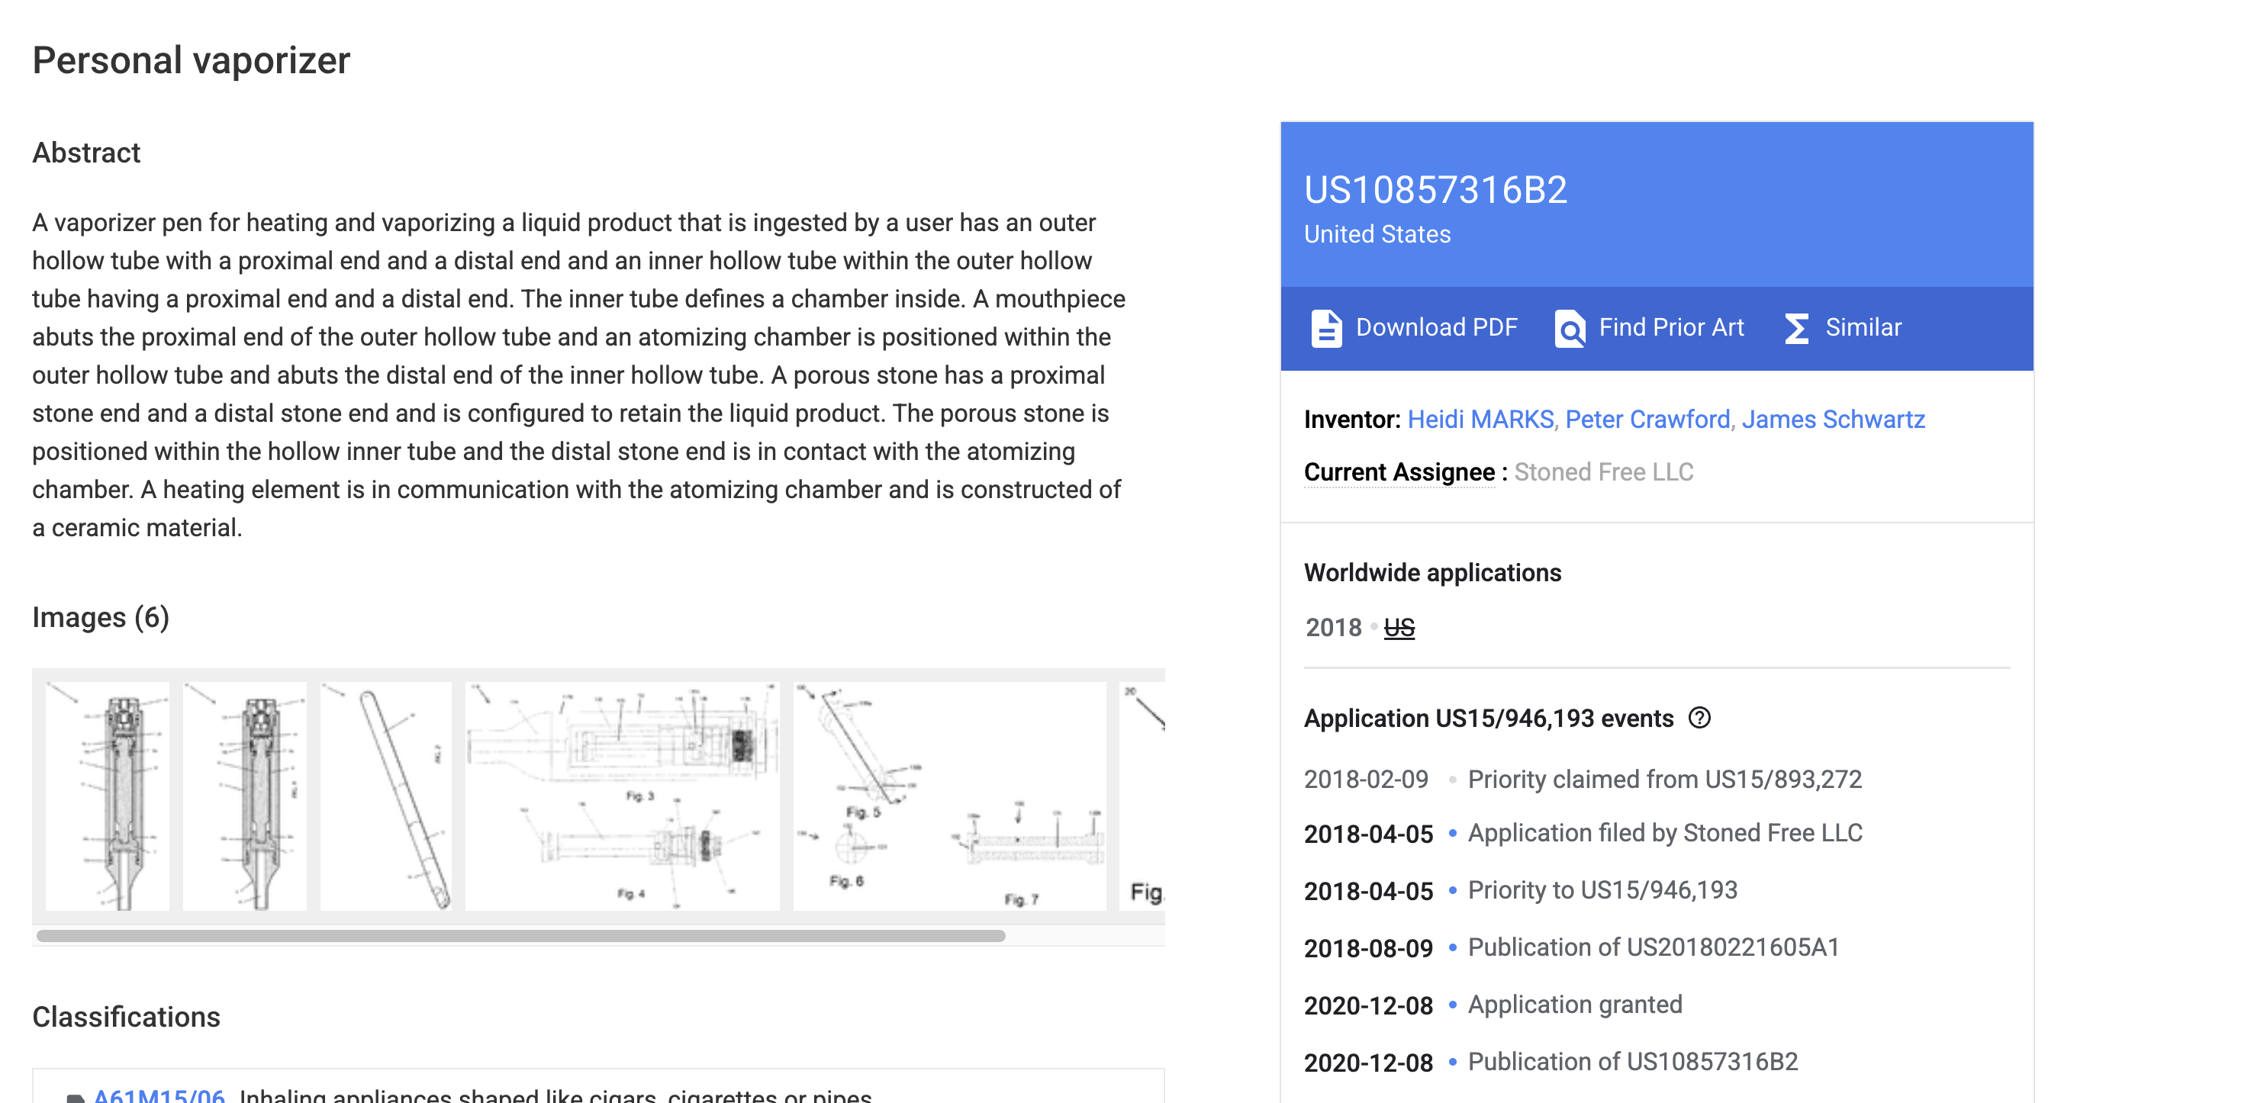Click the 'Abstract' heading
2251x1103 pixels.
(86, 153)
